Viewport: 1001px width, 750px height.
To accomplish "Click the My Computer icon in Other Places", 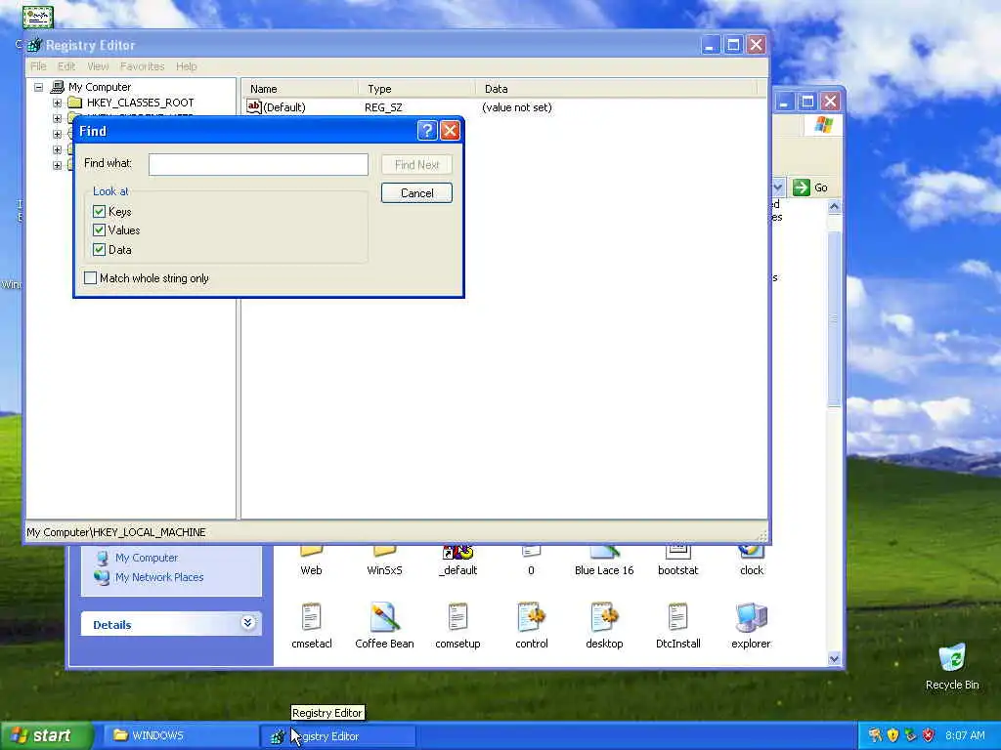I will click(102, 558).
